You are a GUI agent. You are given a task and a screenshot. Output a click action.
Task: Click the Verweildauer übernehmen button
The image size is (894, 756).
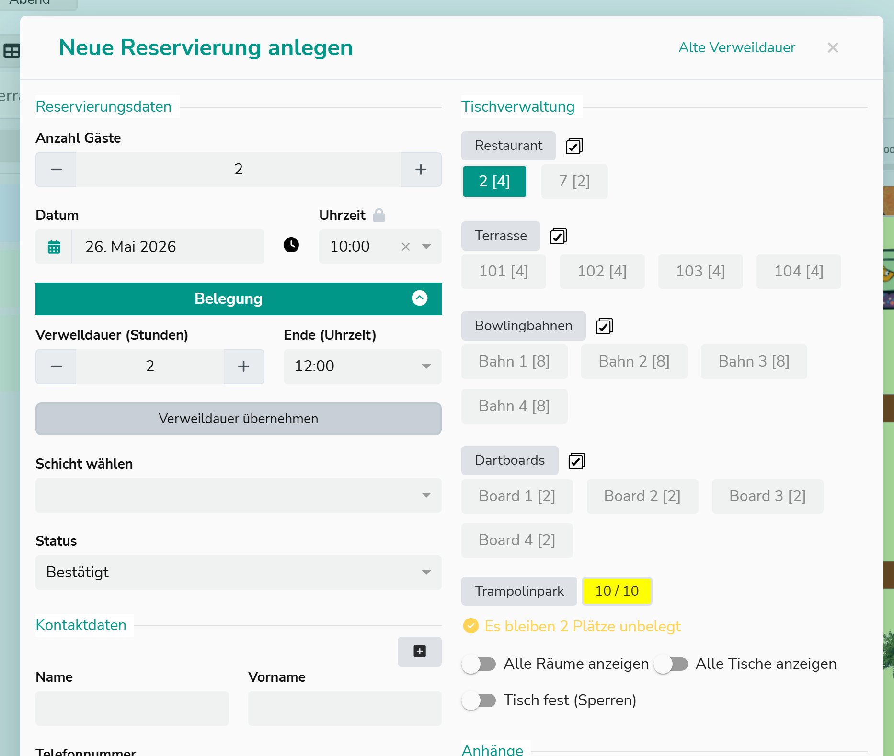239,419
